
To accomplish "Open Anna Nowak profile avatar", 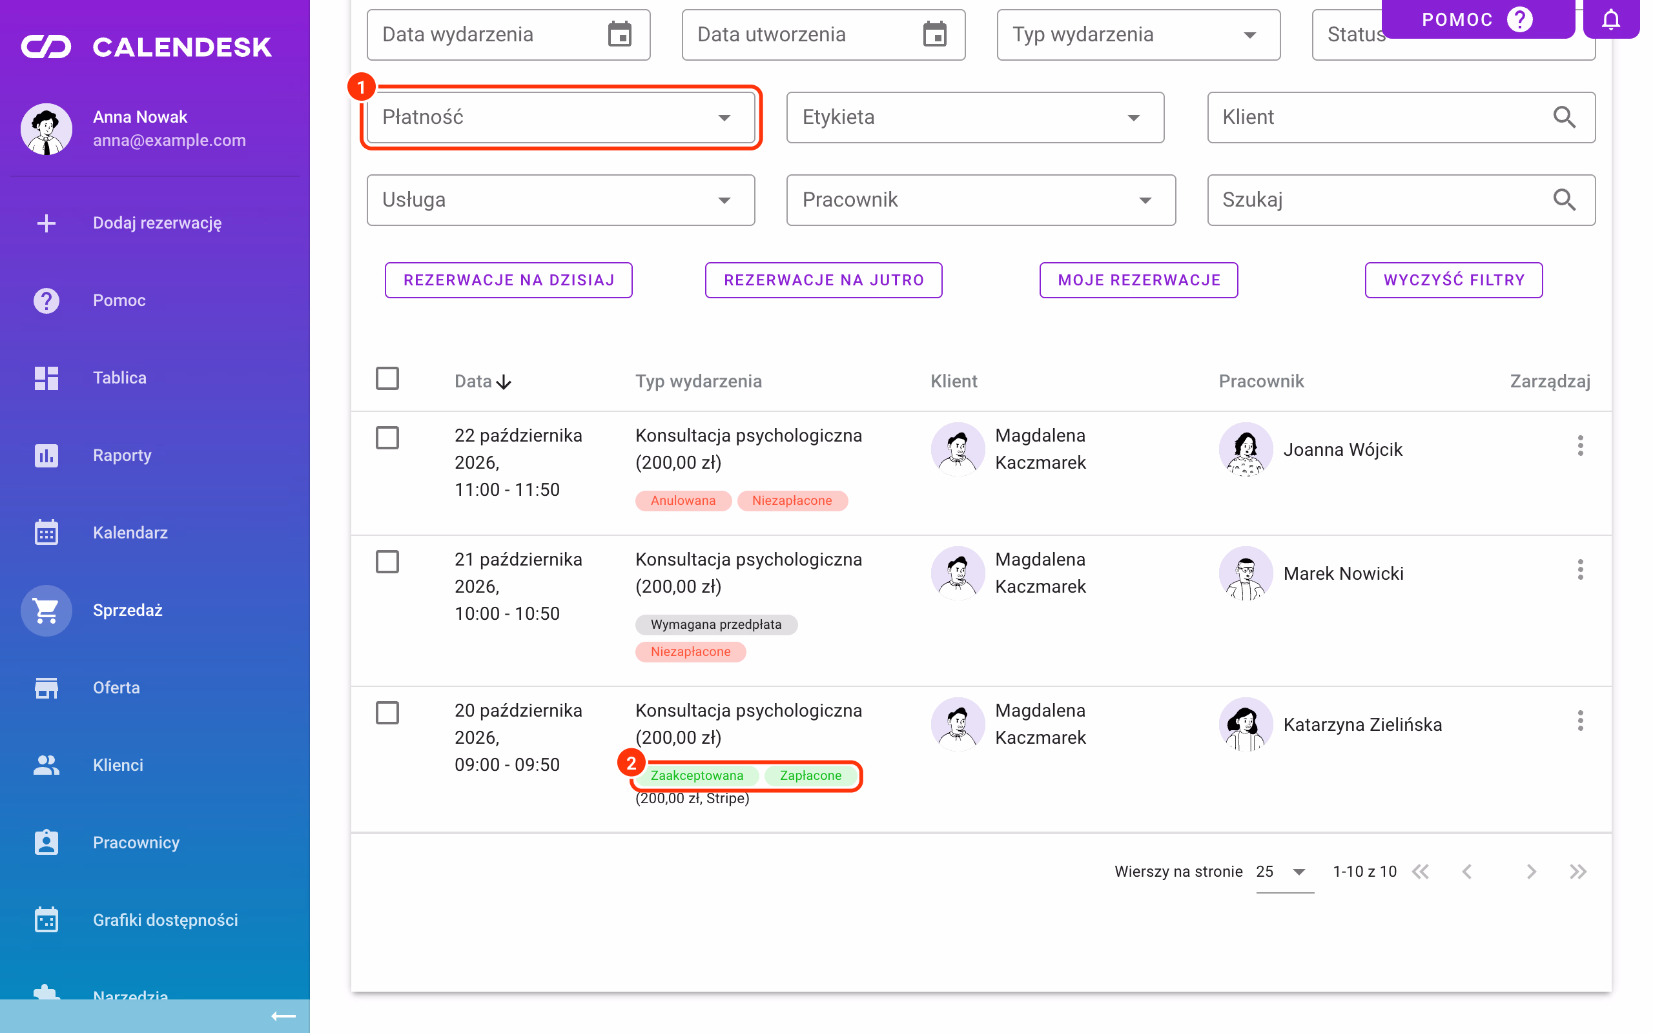I will coord(46,128).
